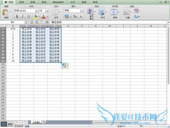Open theme colors grid icon
The image size is (170, 128).
click(136, 11)
